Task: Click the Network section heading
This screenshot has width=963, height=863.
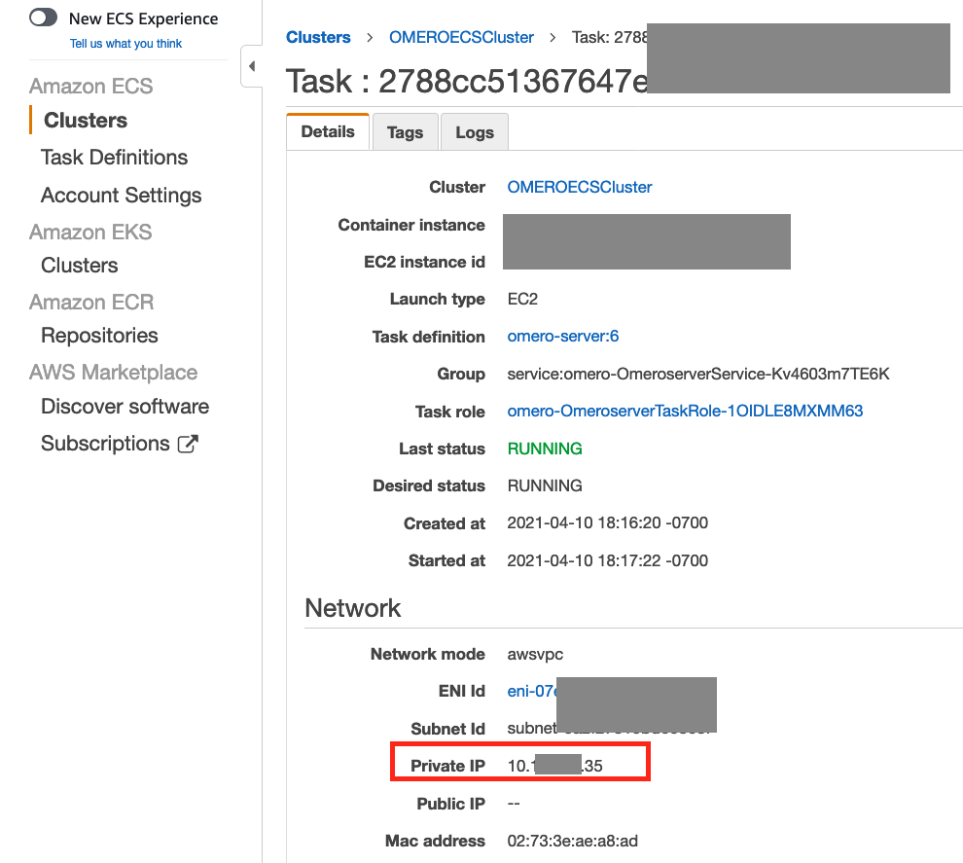Action: click(353, 608)
